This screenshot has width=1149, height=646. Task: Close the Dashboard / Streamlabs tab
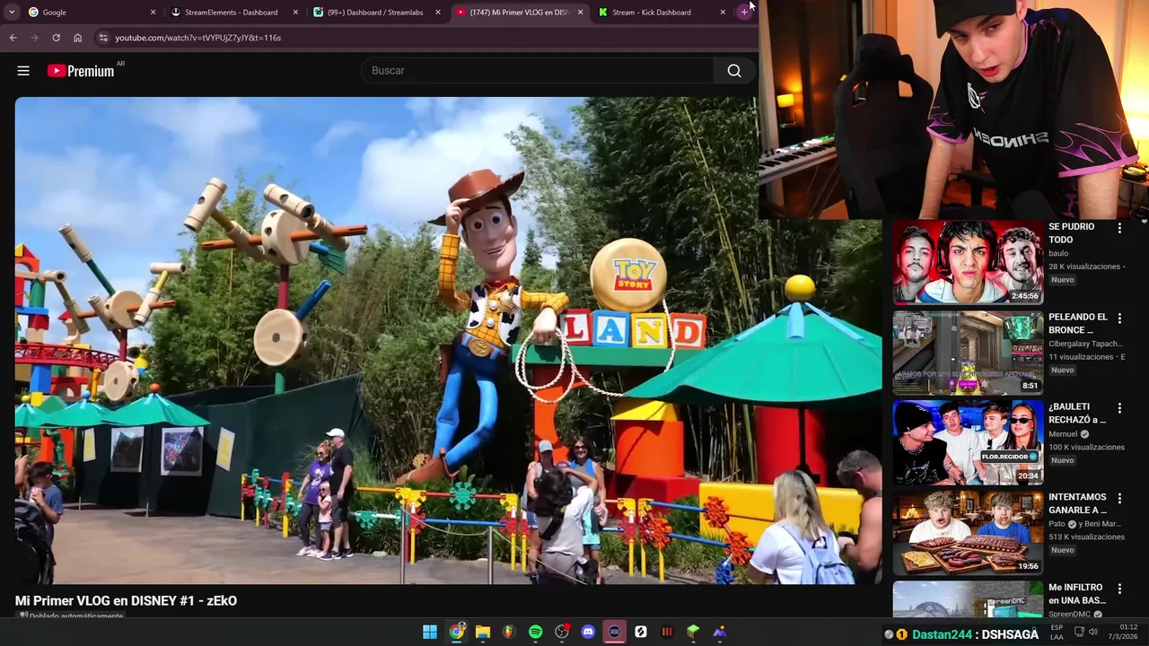pos(438,13)
